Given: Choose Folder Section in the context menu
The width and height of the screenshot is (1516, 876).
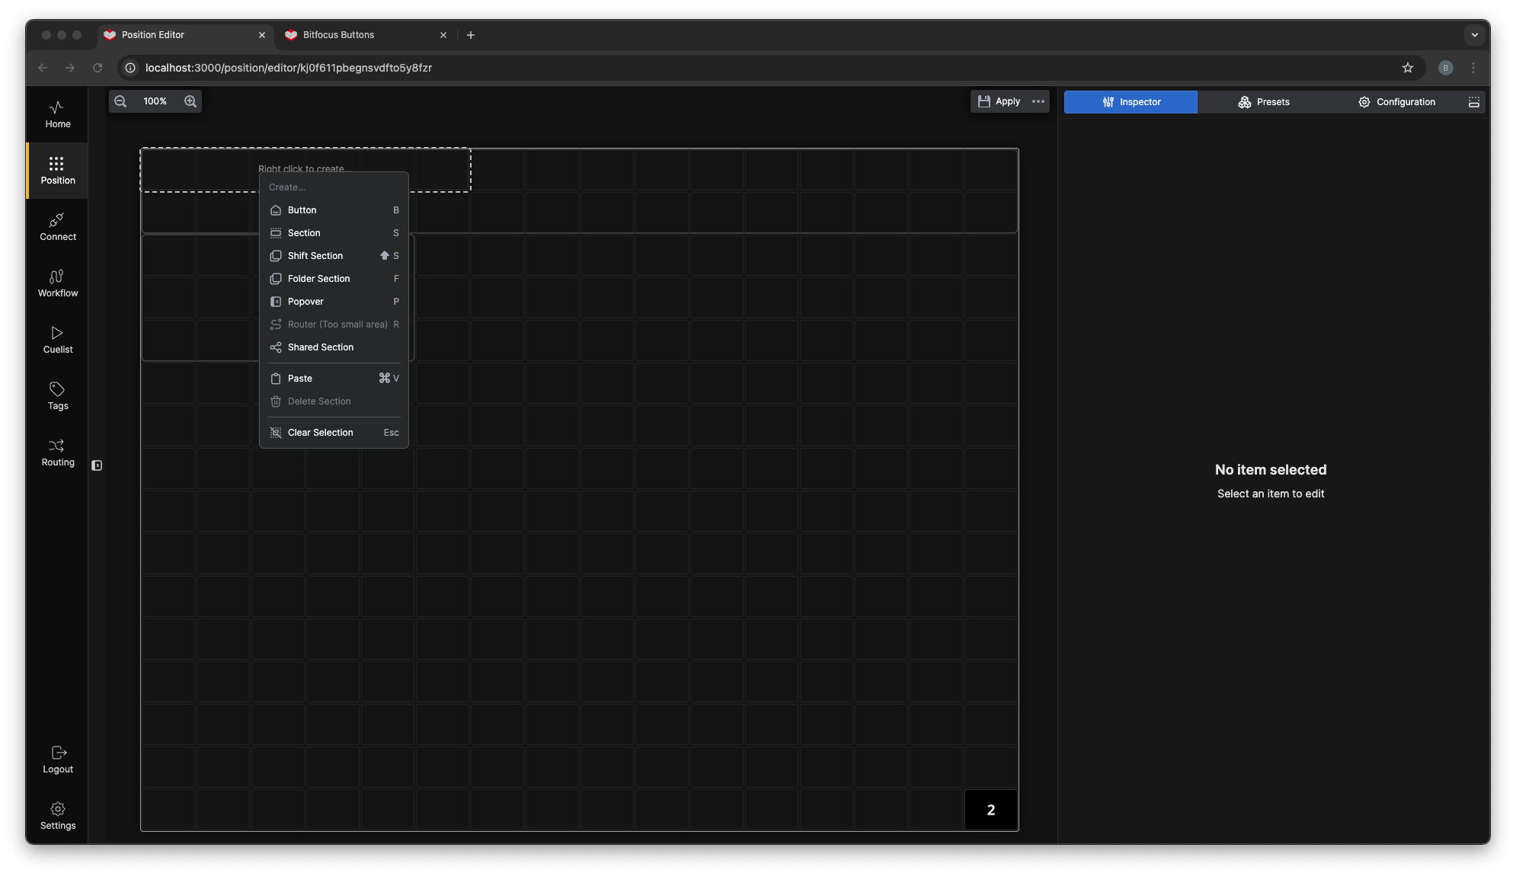Looking at the screenshot, I should pos(334,279).
